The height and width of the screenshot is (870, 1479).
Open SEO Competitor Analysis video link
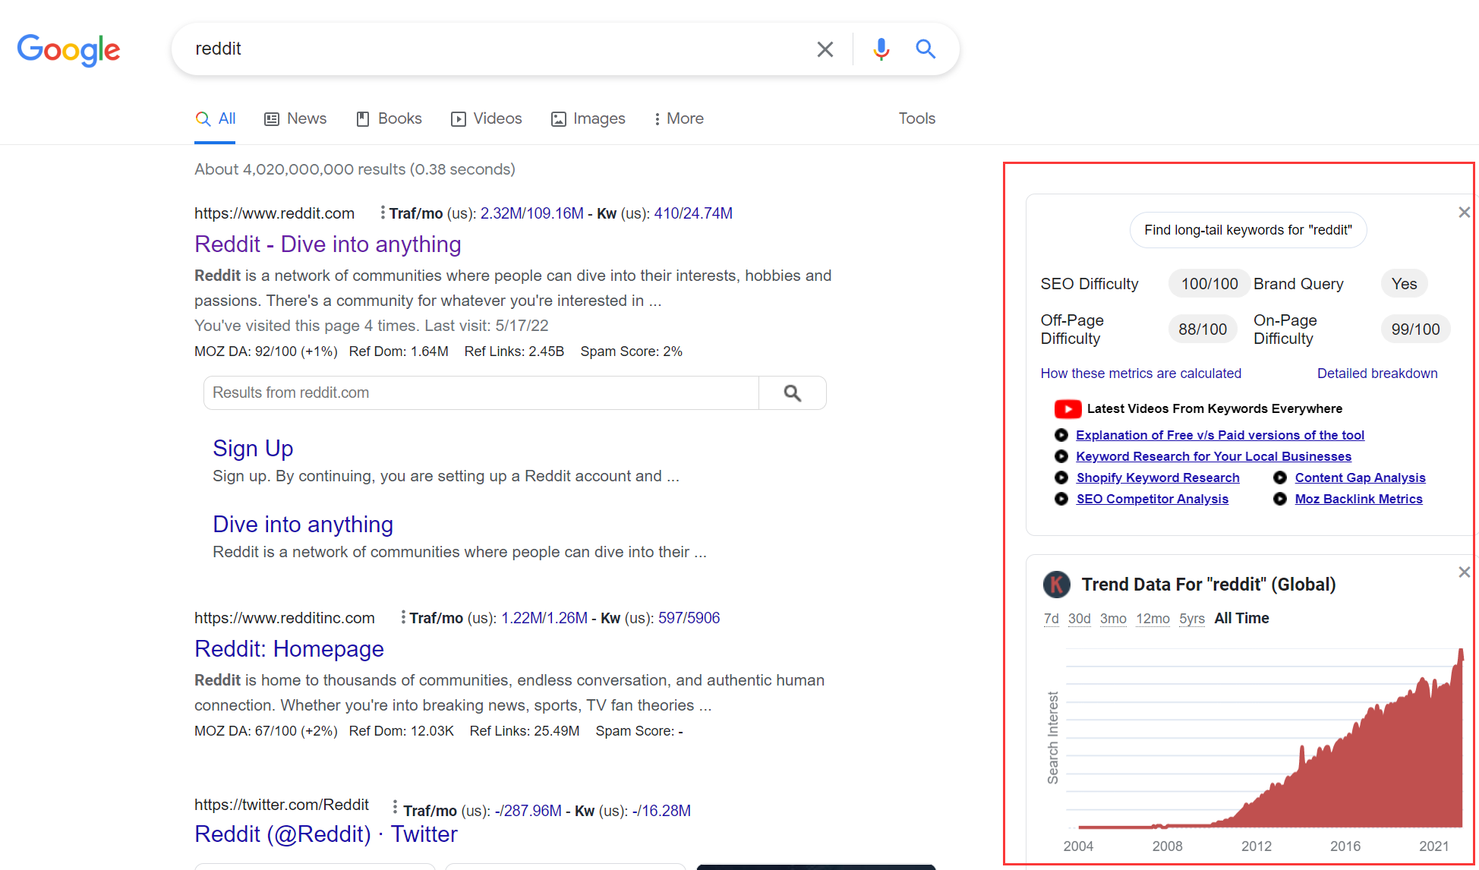point(1152,499)
